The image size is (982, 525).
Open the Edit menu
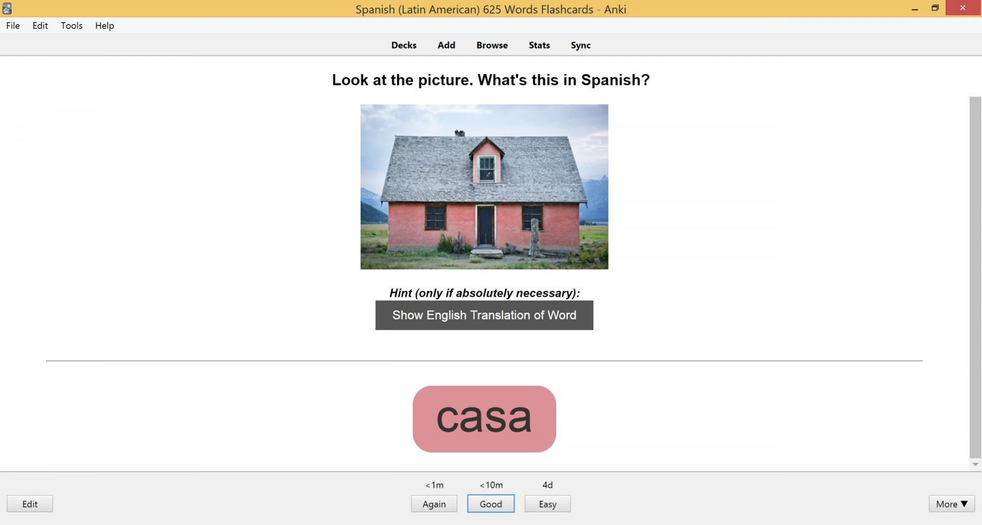40,26
